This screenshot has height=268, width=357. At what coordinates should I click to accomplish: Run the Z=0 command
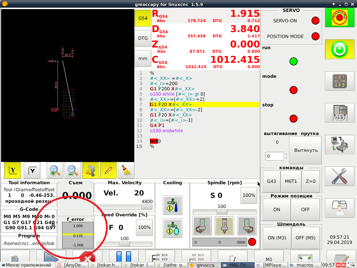(x=311, y=181)
